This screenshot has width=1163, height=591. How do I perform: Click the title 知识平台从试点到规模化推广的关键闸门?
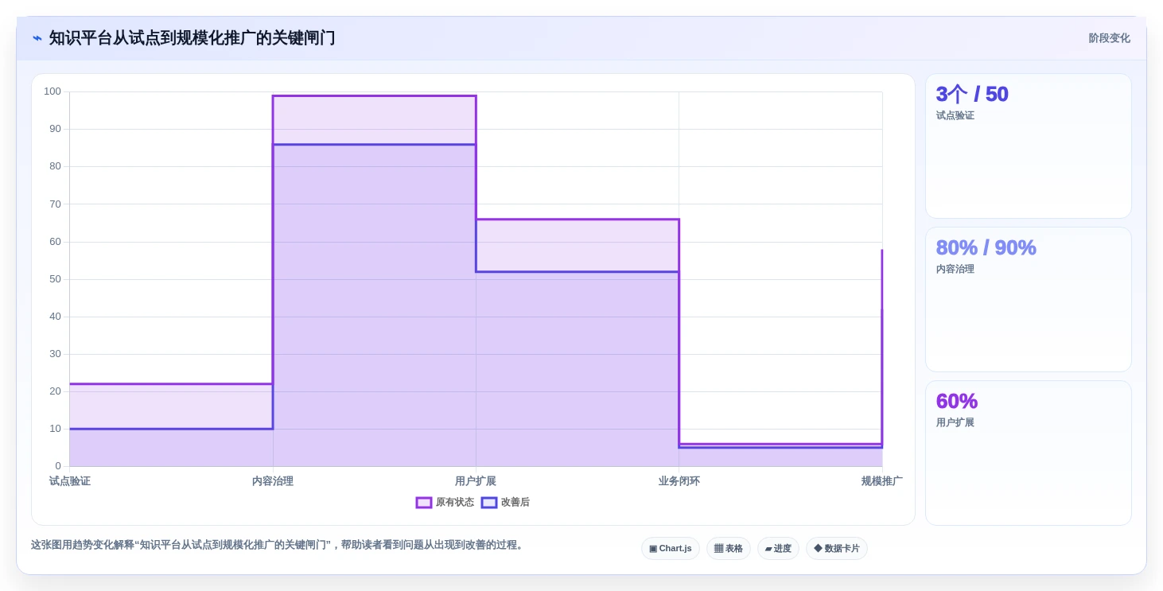(x=193, y=38)
